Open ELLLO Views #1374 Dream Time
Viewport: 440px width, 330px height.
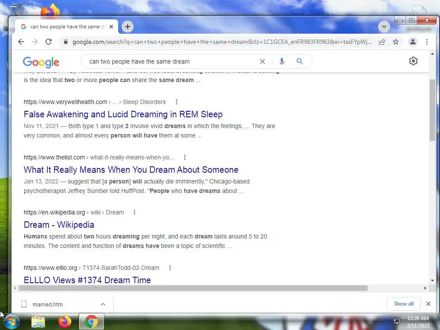87,280
